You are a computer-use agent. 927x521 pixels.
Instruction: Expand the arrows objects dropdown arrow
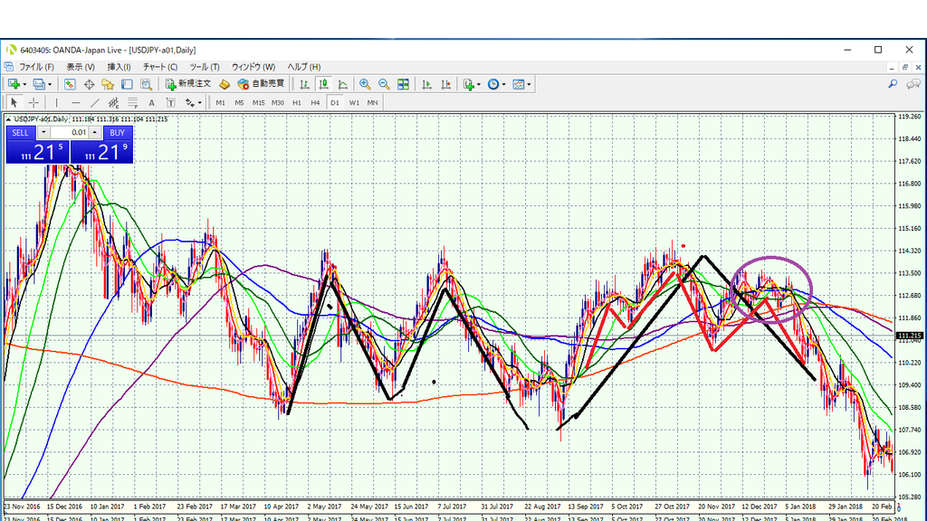[x=200, y=103]
